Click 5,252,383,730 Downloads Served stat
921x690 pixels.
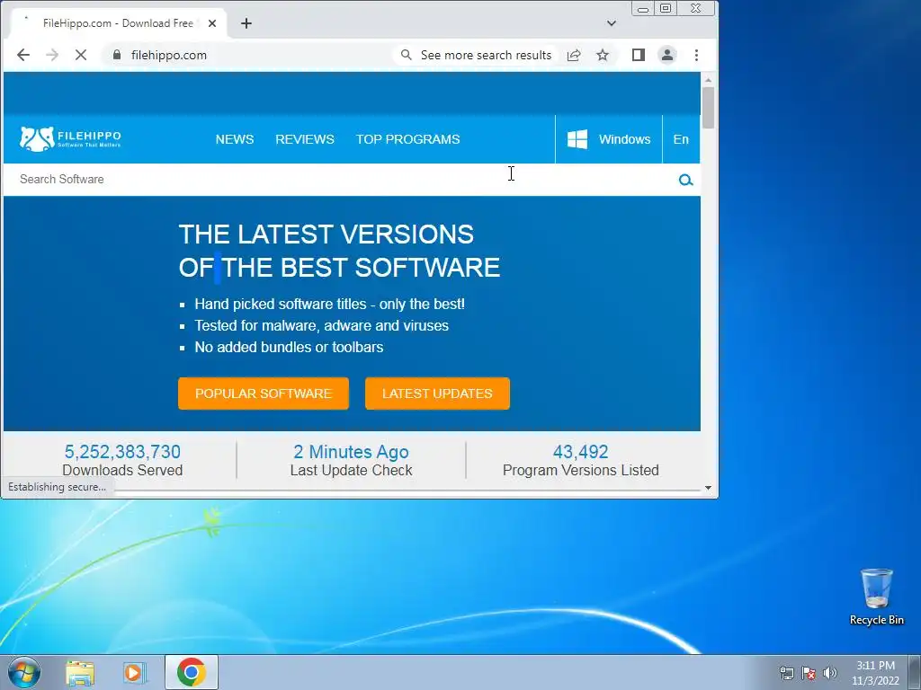click(x=122, y=461)
